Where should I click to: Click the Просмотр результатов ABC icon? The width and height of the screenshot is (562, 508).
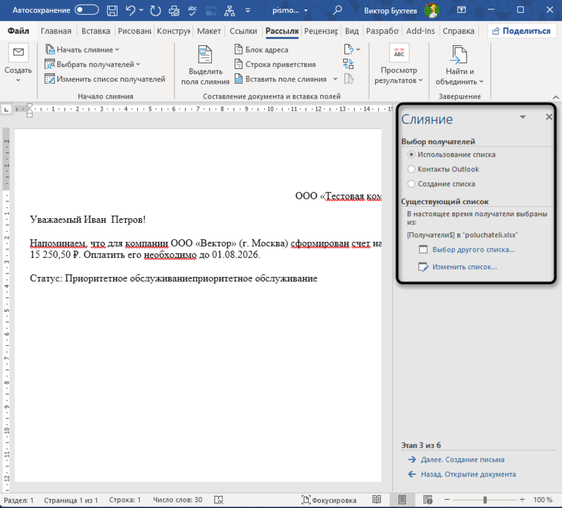[399, 52]
